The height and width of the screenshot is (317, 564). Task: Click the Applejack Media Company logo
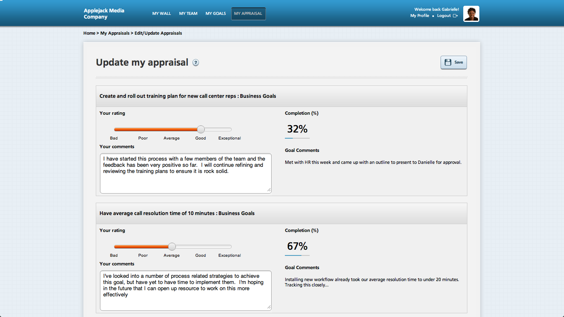tap(104, 14)
